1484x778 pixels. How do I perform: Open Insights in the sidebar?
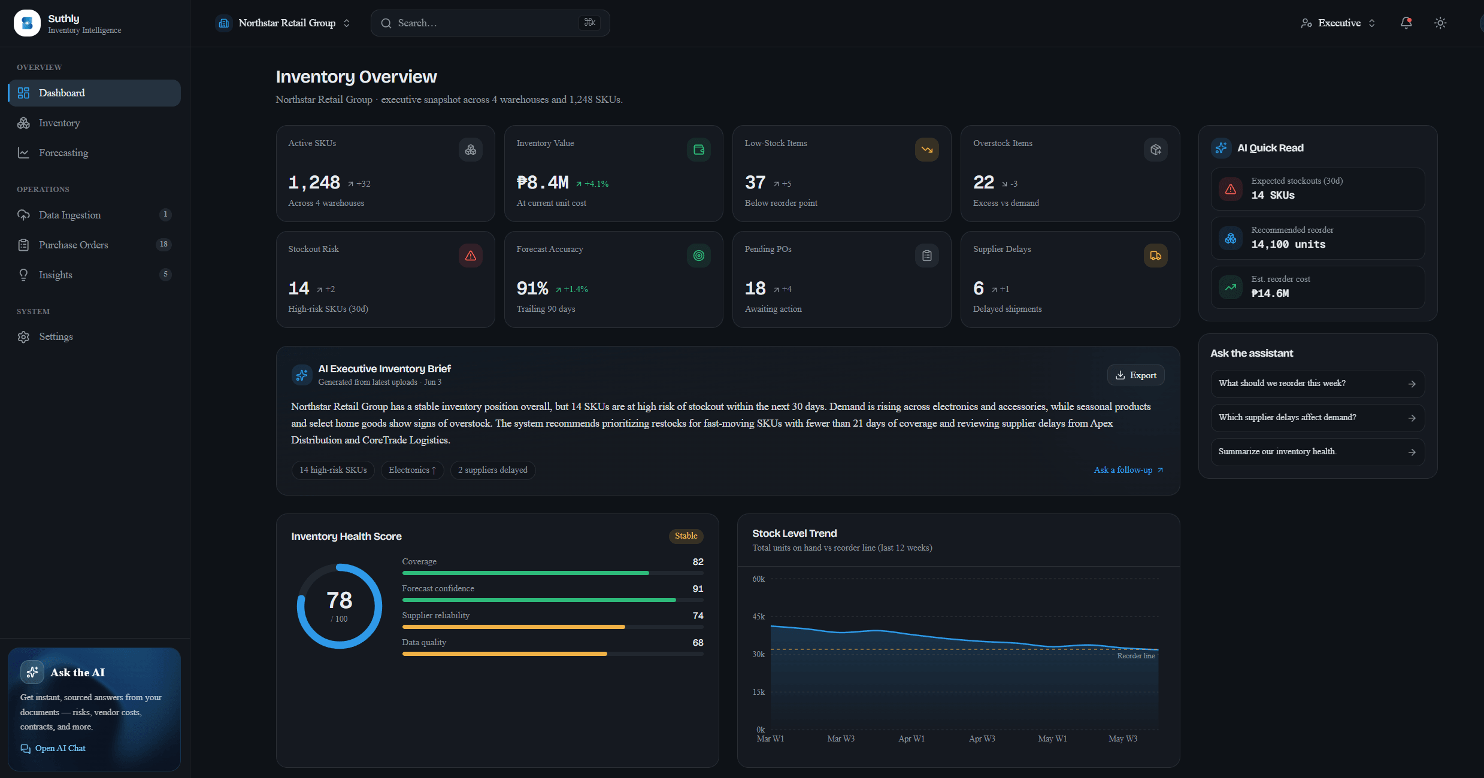tap(95, 275)
